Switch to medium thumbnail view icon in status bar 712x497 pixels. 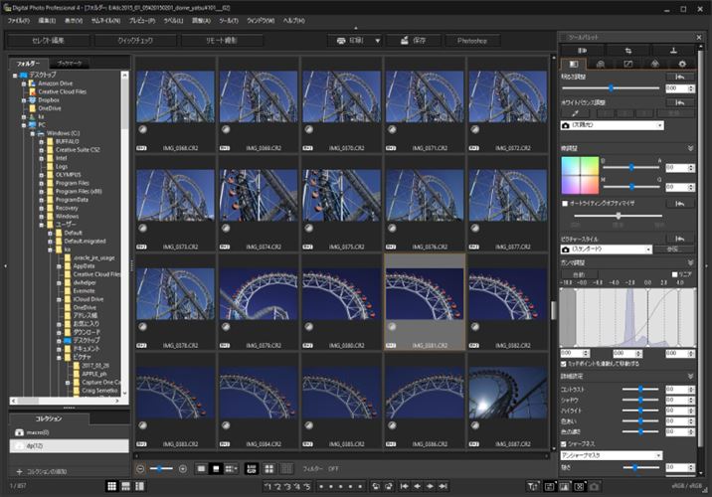125,486
